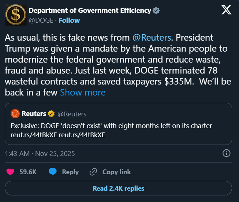This screenshot has height=202, width=239.
Task: Click the @DOGE handle
Action: 41,20
